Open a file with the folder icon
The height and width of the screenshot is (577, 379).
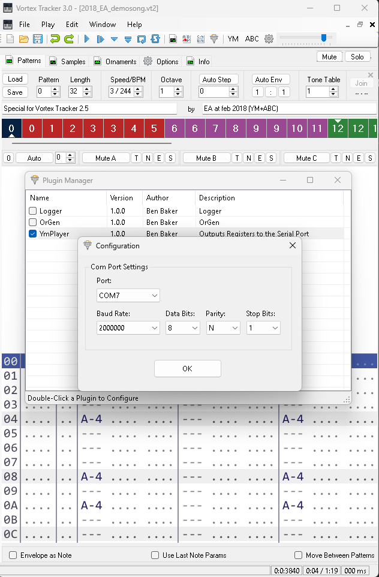[x=23, y=39]
